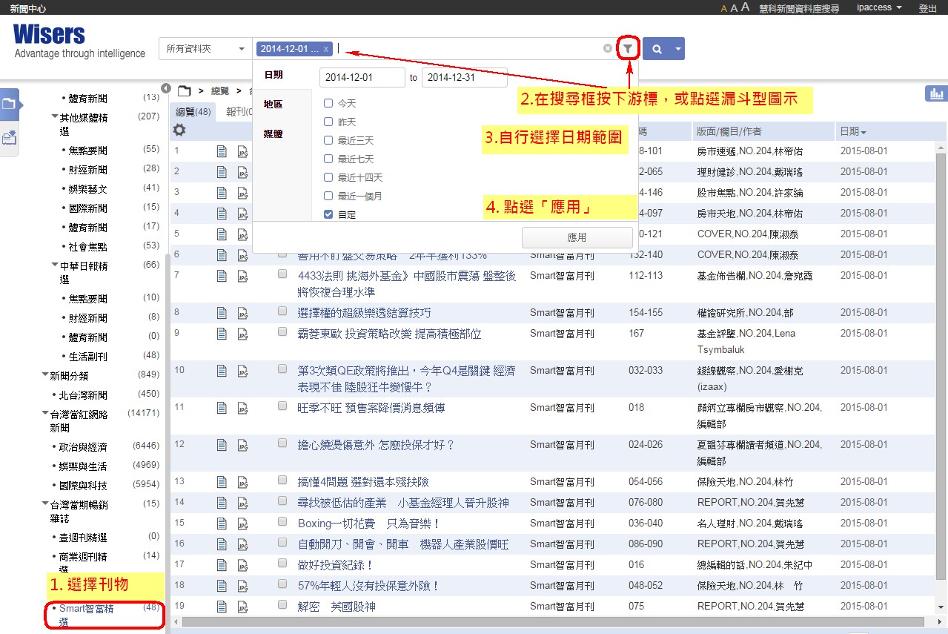Collapse the 台灣當期暢銷雜誌 tree node
Viewport: 948px width, 634px height.
[x=45, y=504]
